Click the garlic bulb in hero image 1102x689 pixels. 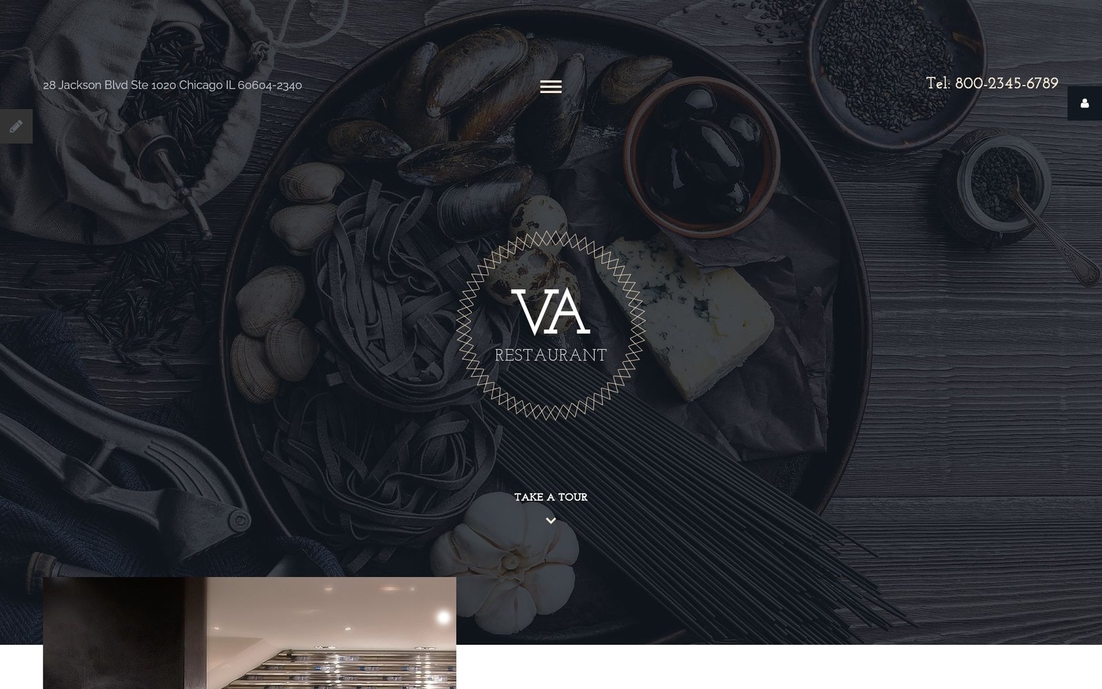[x=506, y=562]
